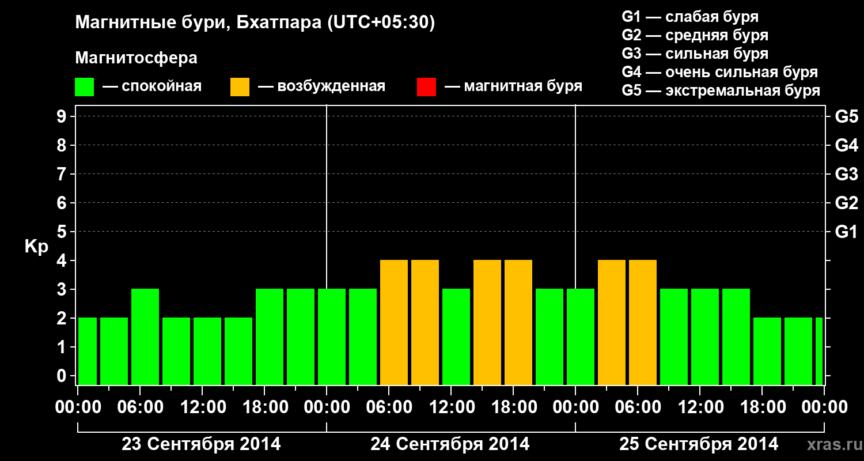Click the '18:00' time label above 23 Сентября
This screenshot has height=461, width=864.
tap(265, 407)
